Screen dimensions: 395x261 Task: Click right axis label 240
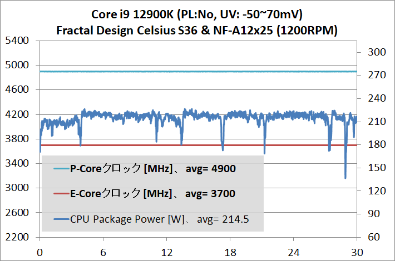[x=377, y=98]
